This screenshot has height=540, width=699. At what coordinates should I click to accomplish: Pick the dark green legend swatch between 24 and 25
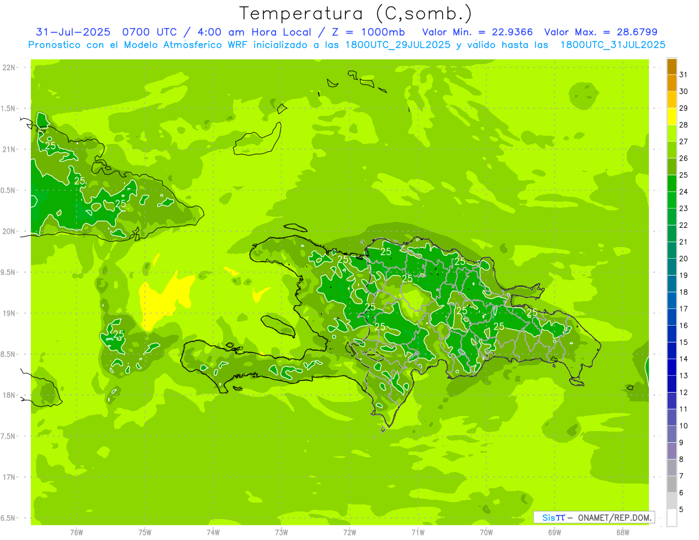coord(672,183)
